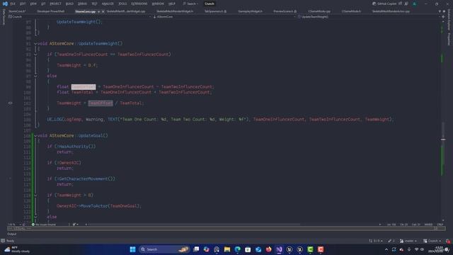Open the UpdateTeamWeight member dropdown

tap(368, 17)
